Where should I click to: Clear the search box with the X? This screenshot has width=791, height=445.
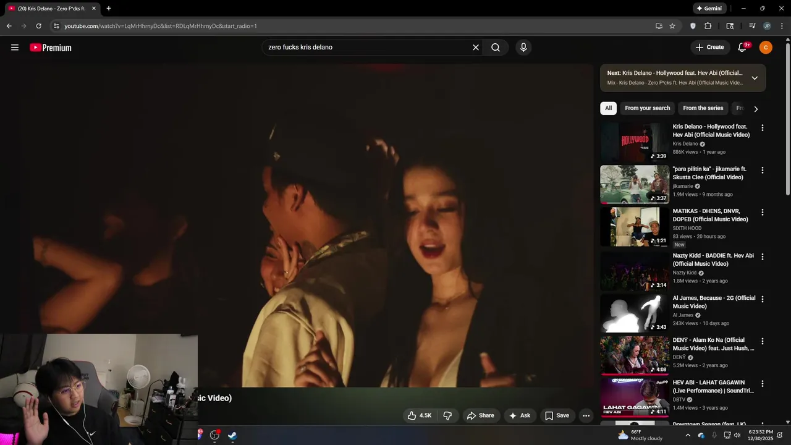(476, 48)
